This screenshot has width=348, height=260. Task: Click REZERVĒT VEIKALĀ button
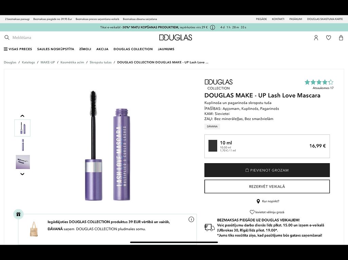tap(267, 186)
